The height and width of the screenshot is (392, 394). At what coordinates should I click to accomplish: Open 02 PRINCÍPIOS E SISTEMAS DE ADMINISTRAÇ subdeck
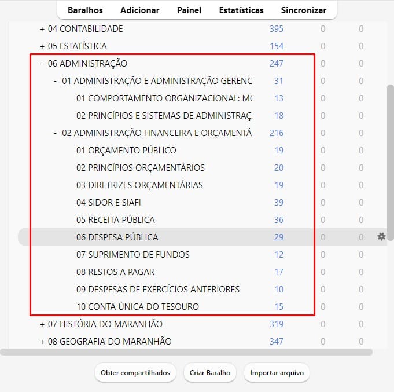coord(164,116)
